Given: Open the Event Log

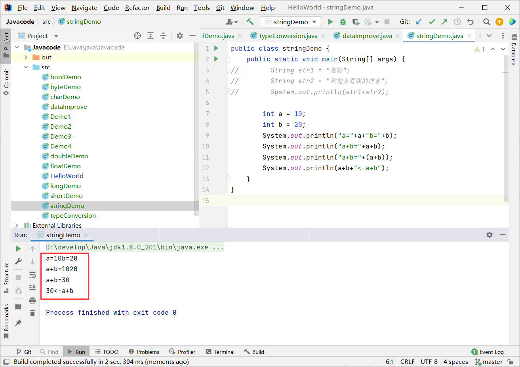Looking at the screenshot, I should click(488, 352).
